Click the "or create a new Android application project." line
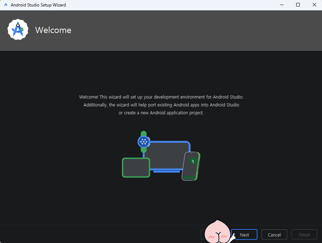322x243 pixels. (161, 113)
